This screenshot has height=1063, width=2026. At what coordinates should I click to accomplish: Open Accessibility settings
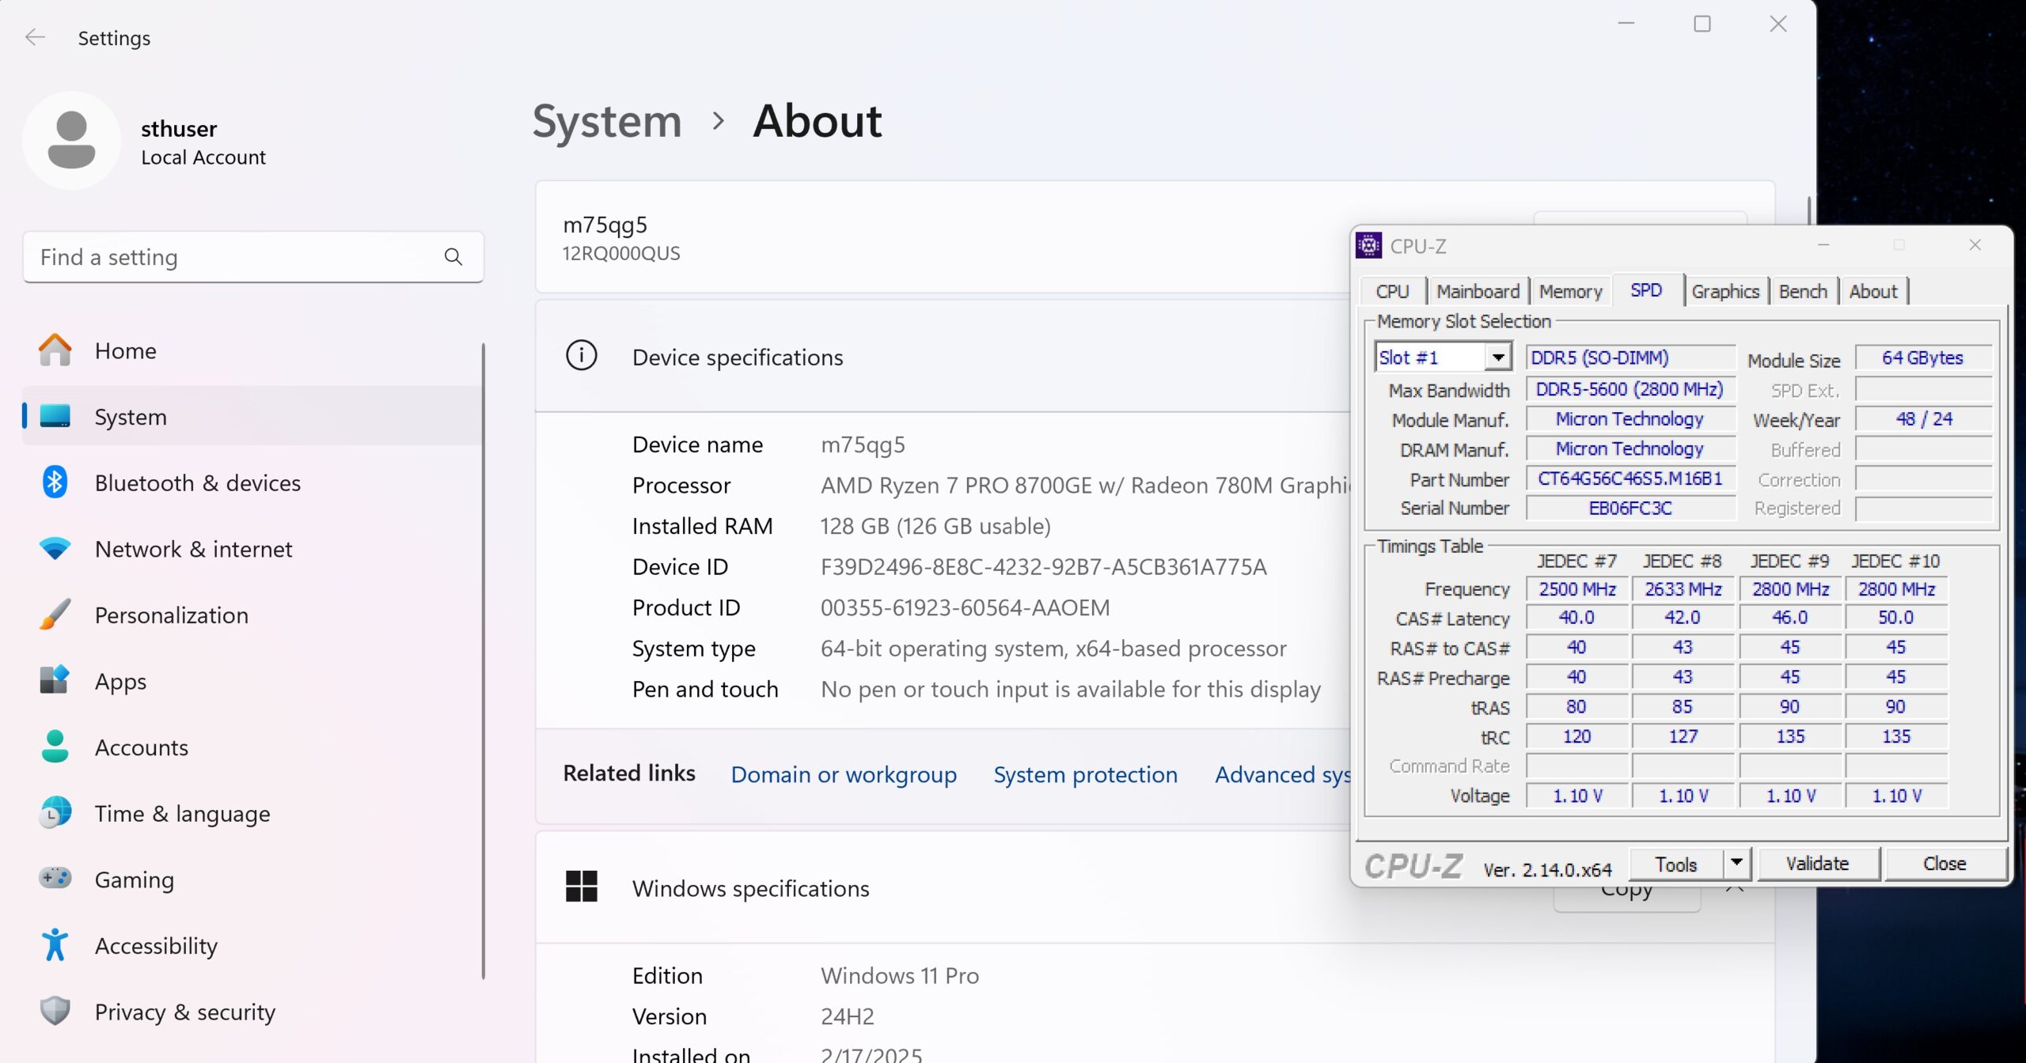coord(156,946)
